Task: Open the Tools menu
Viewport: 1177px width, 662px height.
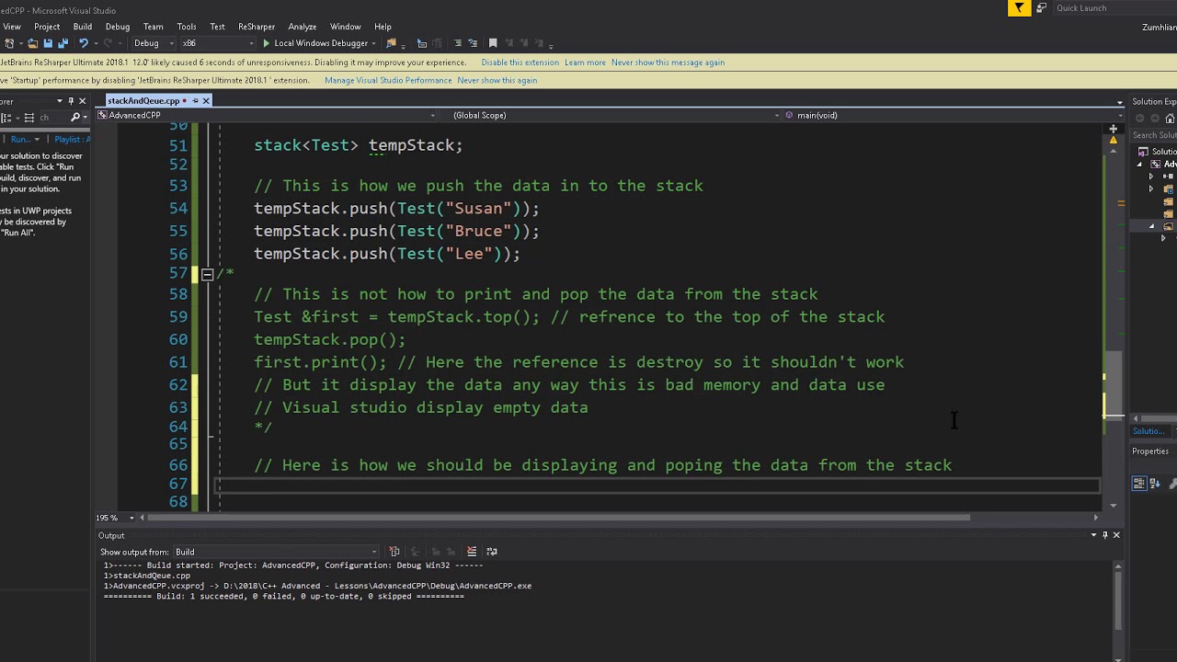Action: pos(187,27)
